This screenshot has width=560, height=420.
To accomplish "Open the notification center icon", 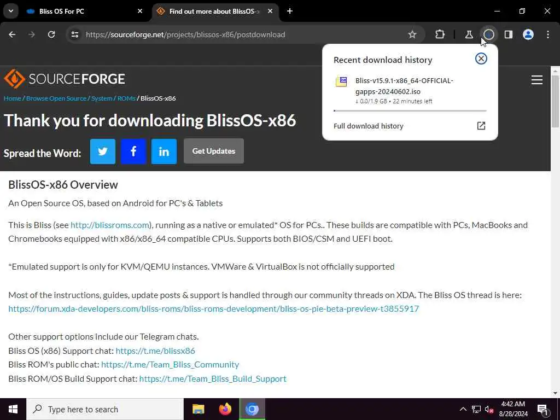I will [542, 409].
